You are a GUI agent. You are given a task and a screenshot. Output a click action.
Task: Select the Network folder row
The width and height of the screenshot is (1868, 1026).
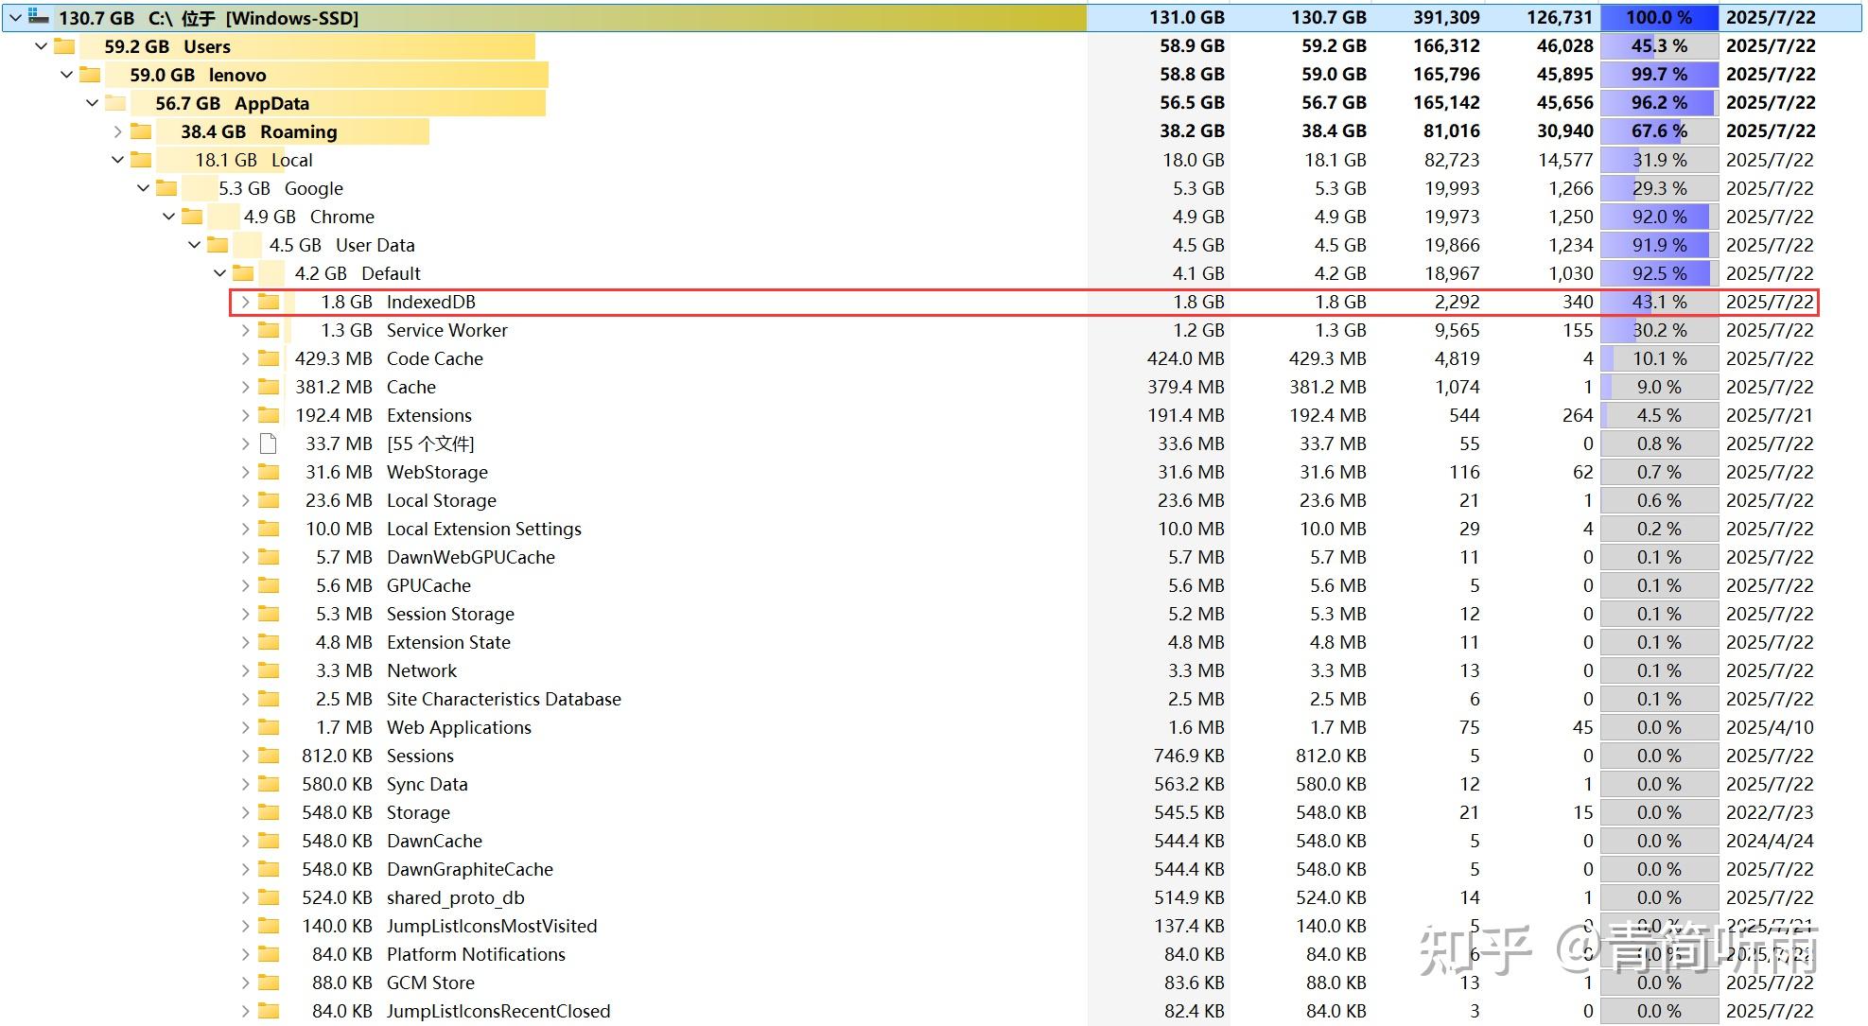[x=421, y=670]
